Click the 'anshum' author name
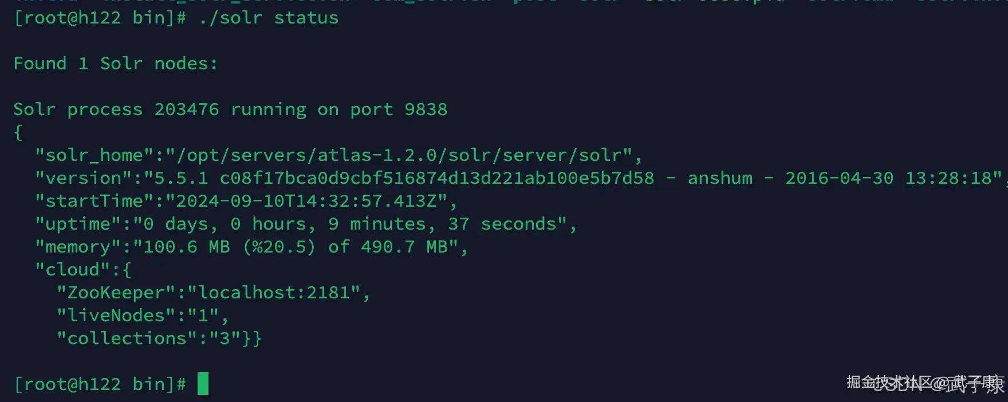Screen dimensions: 1008x402 coord(720,178)
